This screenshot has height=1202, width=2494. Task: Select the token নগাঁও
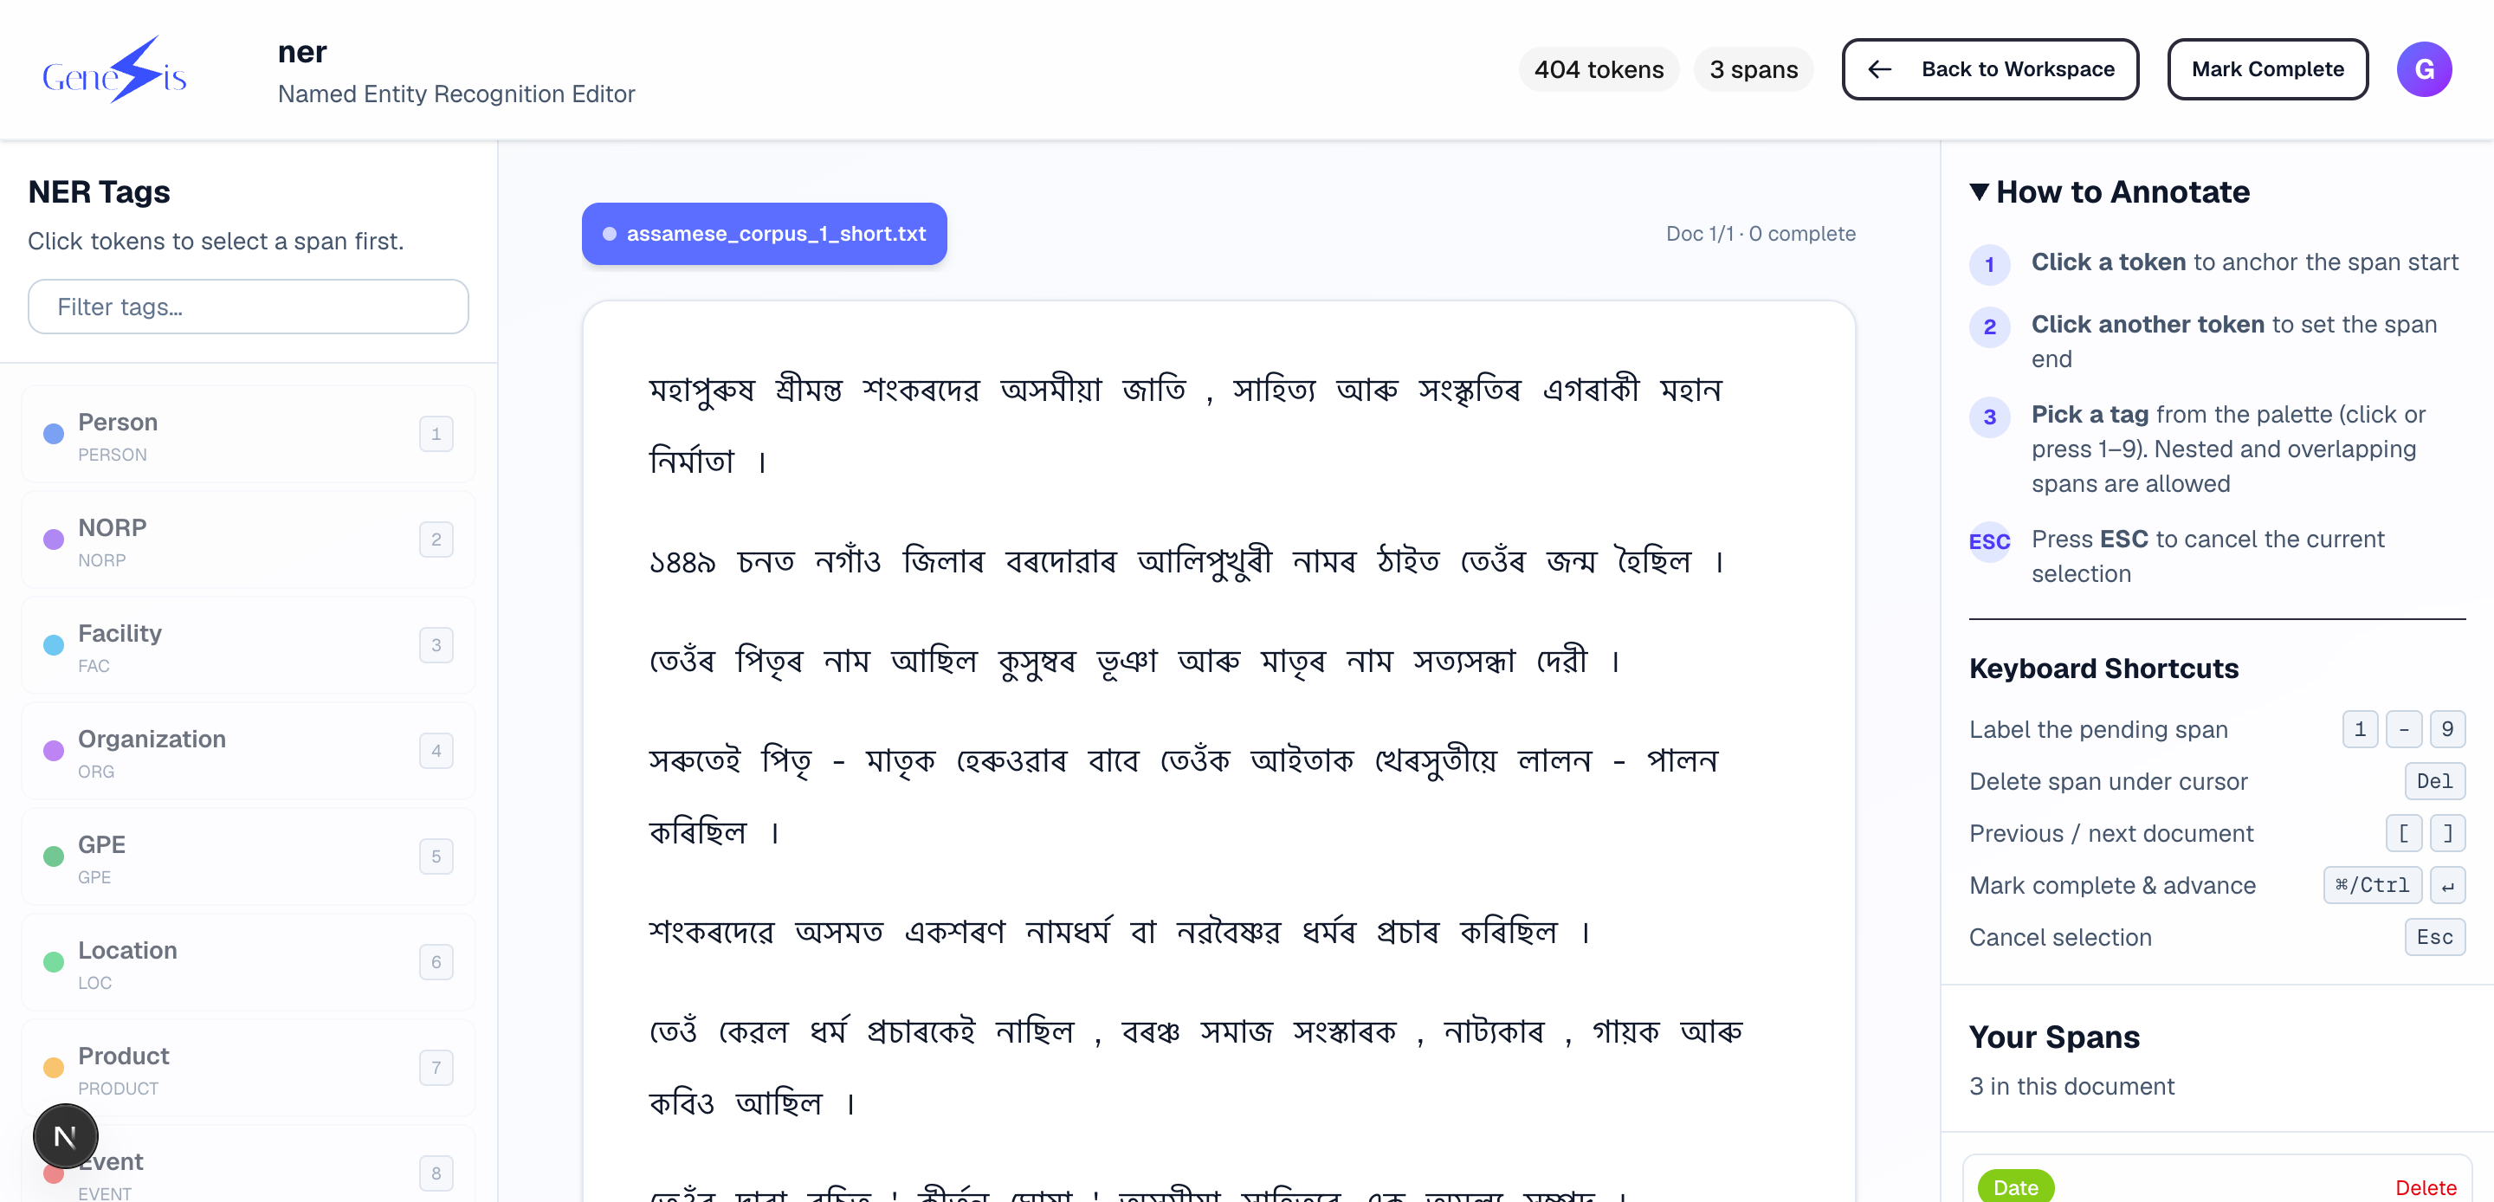click(848, 561)
